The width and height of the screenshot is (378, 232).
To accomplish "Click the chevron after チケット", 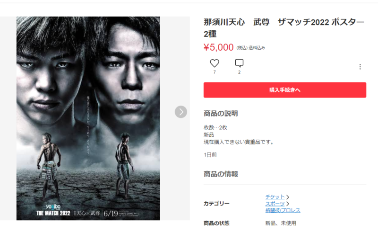I will point(288,197).
